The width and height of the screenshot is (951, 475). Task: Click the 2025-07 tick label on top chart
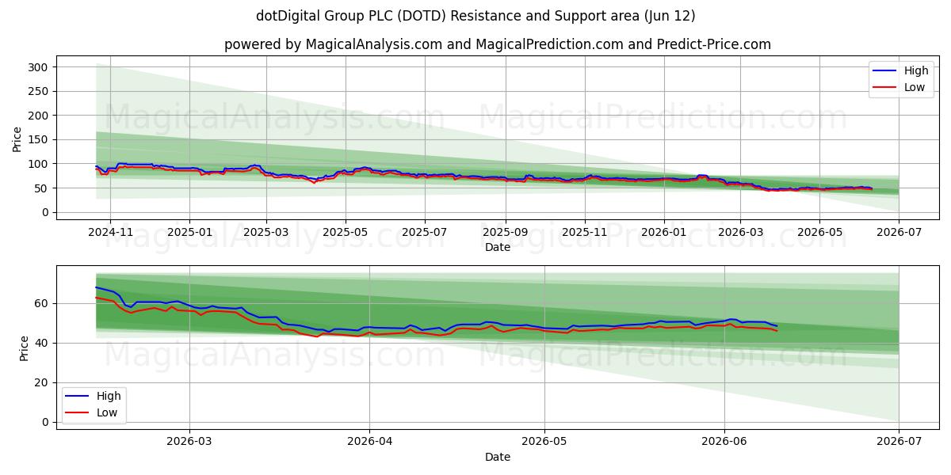[x=425, y=231]
